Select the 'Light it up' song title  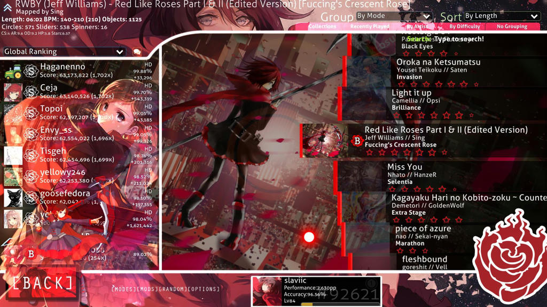tap(411, 93)
